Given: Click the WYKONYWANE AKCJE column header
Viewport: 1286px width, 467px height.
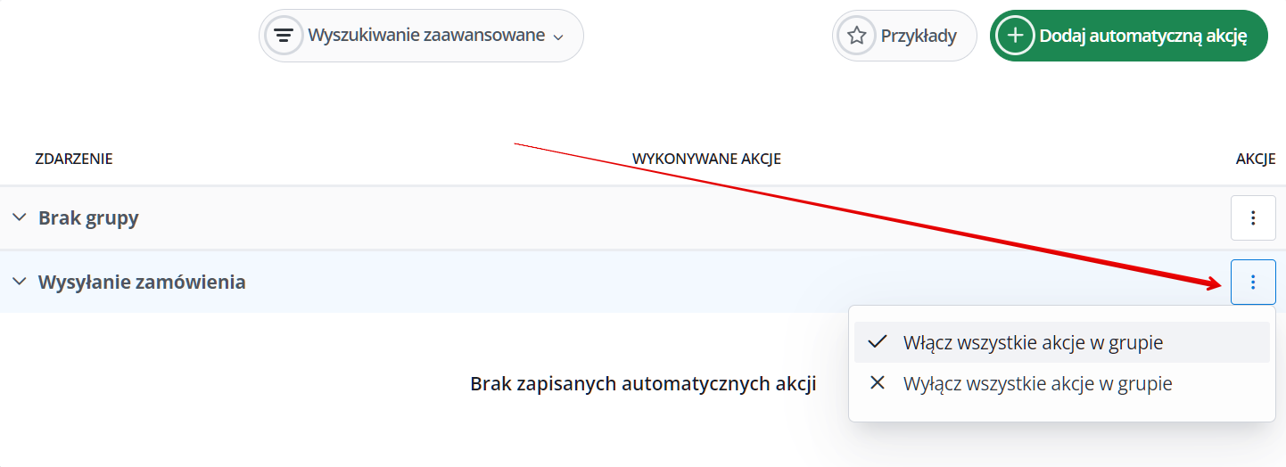Looking at the screenshot, I should (706, 159).
